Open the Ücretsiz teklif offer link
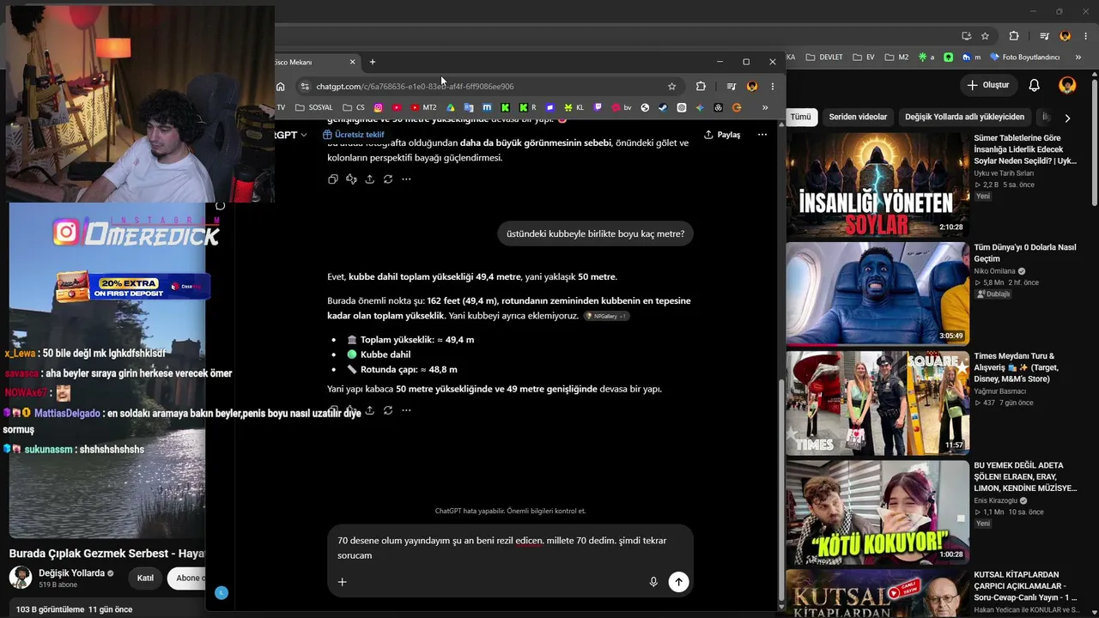The height and width of the screenshot is (618, 1099). 354,135
